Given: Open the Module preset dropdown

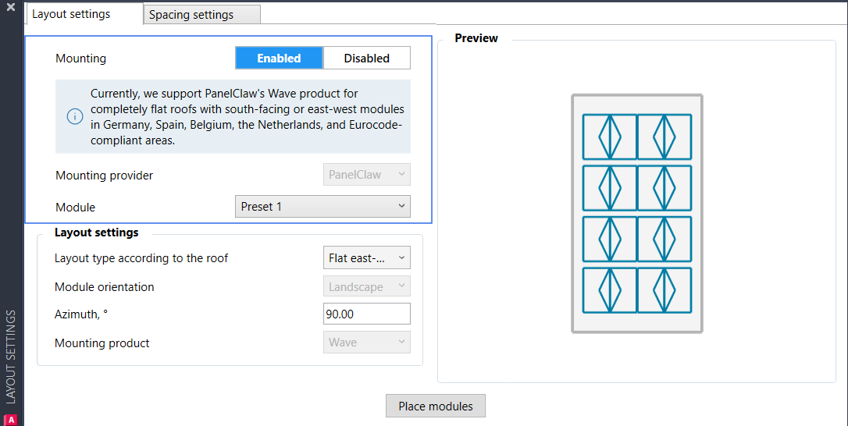Looking at the screenshot, I should (x=322, y=207).
